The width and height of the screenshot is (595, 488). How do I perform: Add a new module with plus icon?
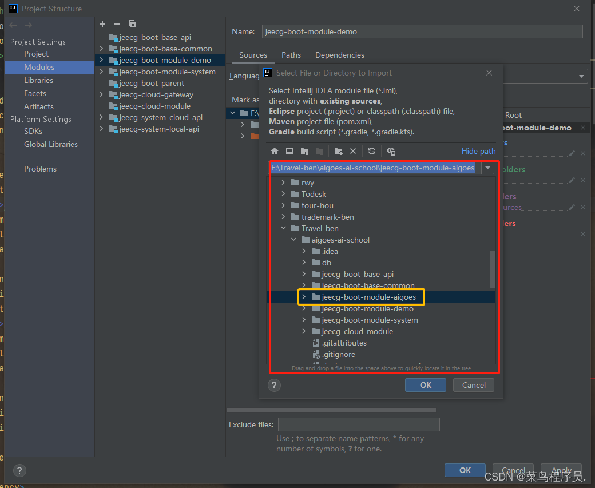point(102,24)
